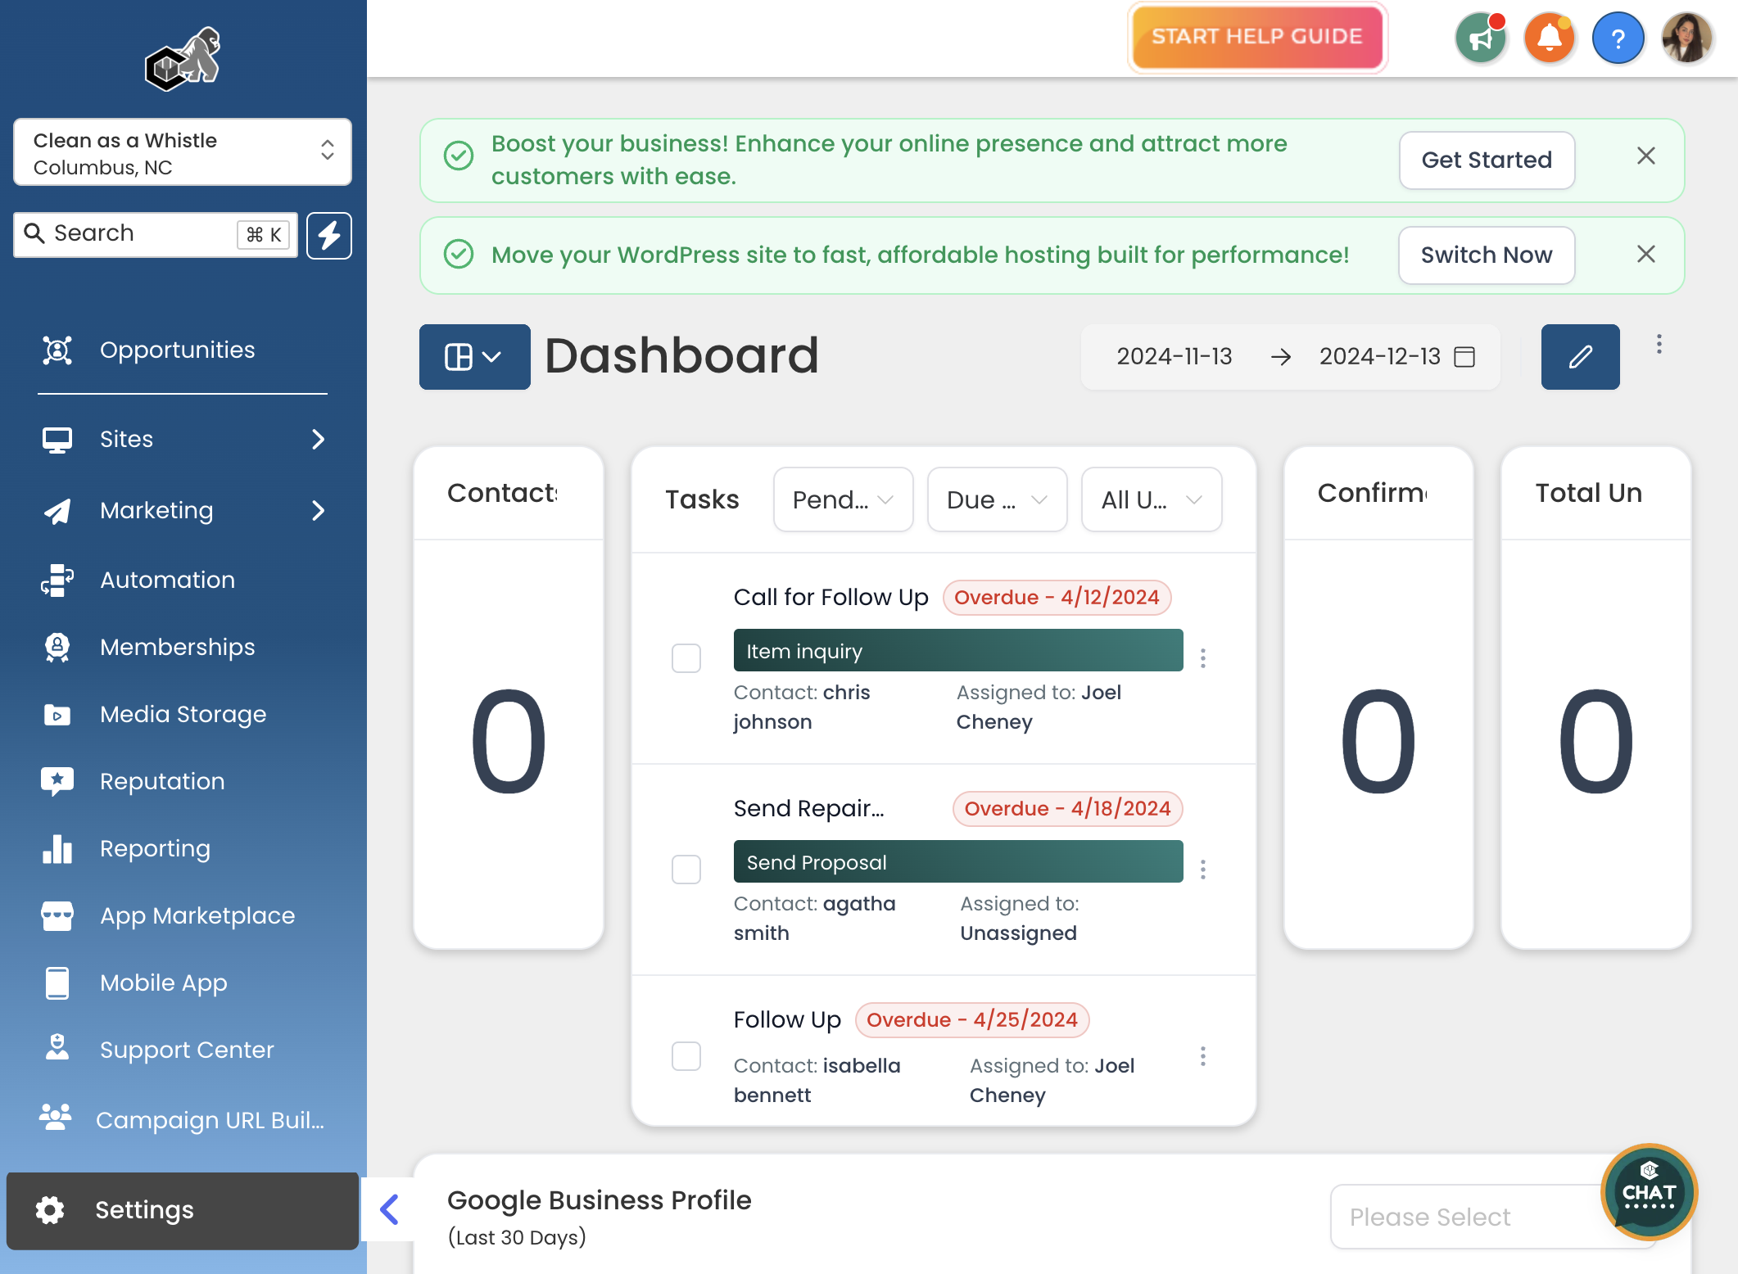Open the Pending tasks status dropdown
Viewport: 1738px width, 1274px height.
(x=844, y=499)
